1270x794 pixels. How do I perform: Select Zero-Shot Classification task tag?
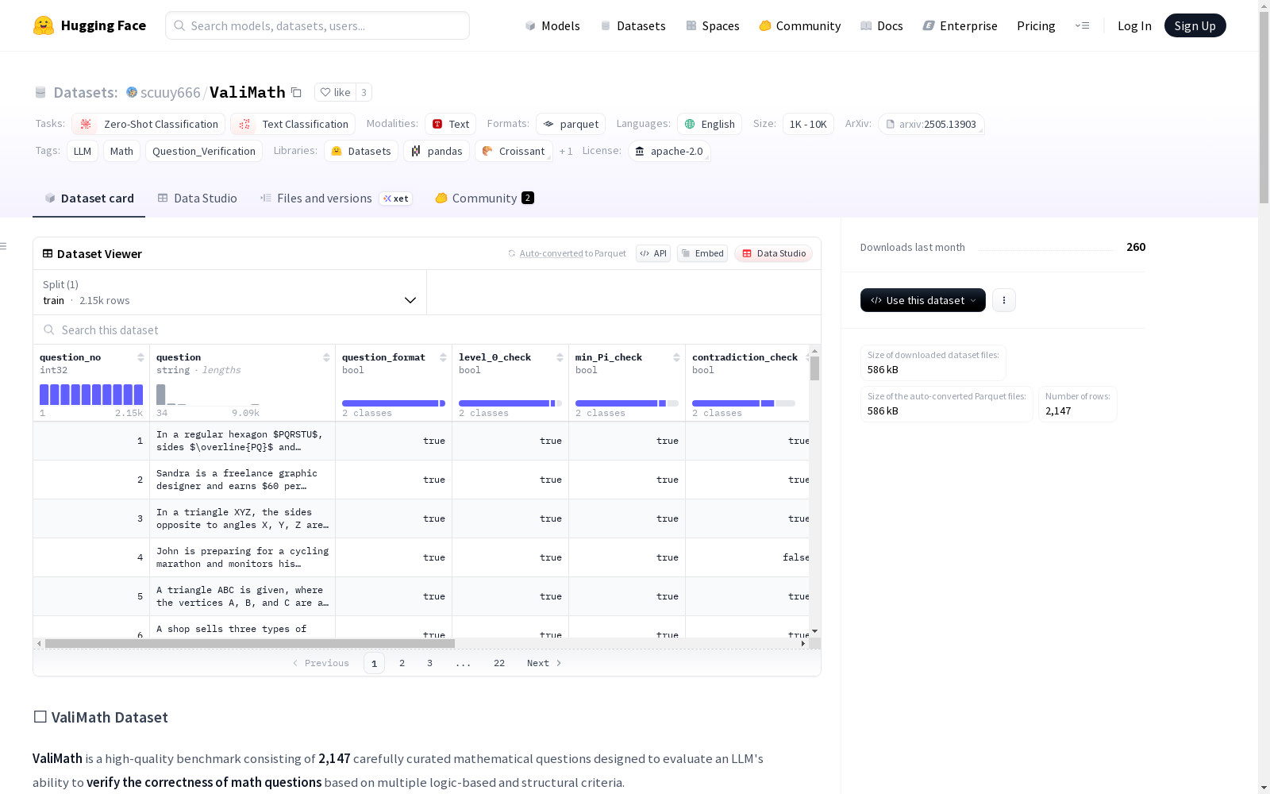point(149,124)
